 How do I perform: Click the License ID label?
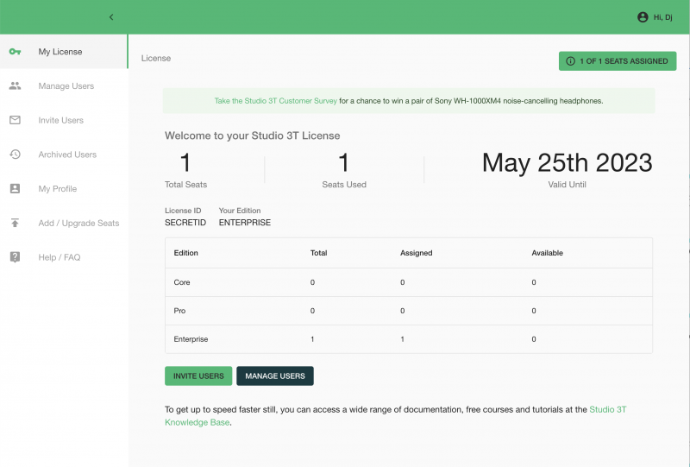click(183, 211)
